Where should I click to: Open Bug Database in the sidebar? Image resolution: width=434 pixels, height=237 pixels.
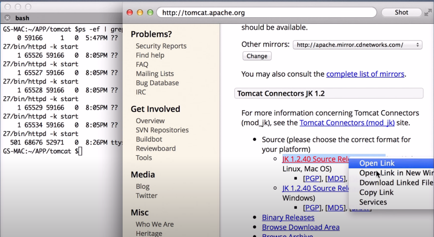(157, 83)
